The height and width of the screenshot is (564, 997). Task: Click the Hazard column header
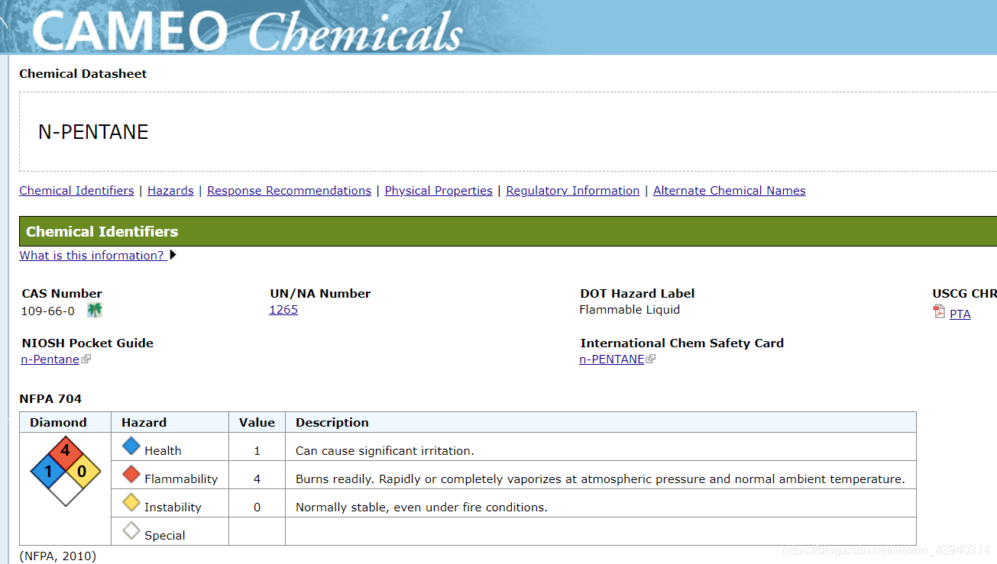[144, 423]
